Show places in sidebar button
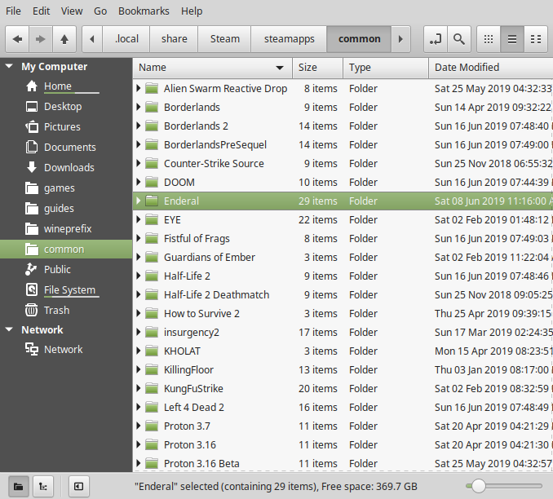The width and height of the screenshot is (553, 499). [x=18, y=487]
